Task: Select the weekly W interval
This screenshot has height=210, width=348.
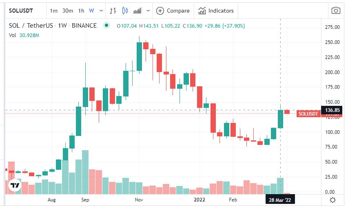Action: [x=91, y=11]
